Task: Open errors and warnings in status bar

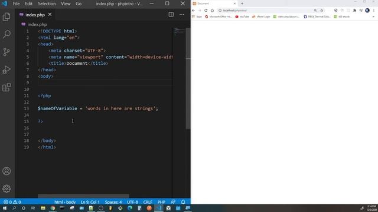Action: pyautogui.click(x=12, y=202)
